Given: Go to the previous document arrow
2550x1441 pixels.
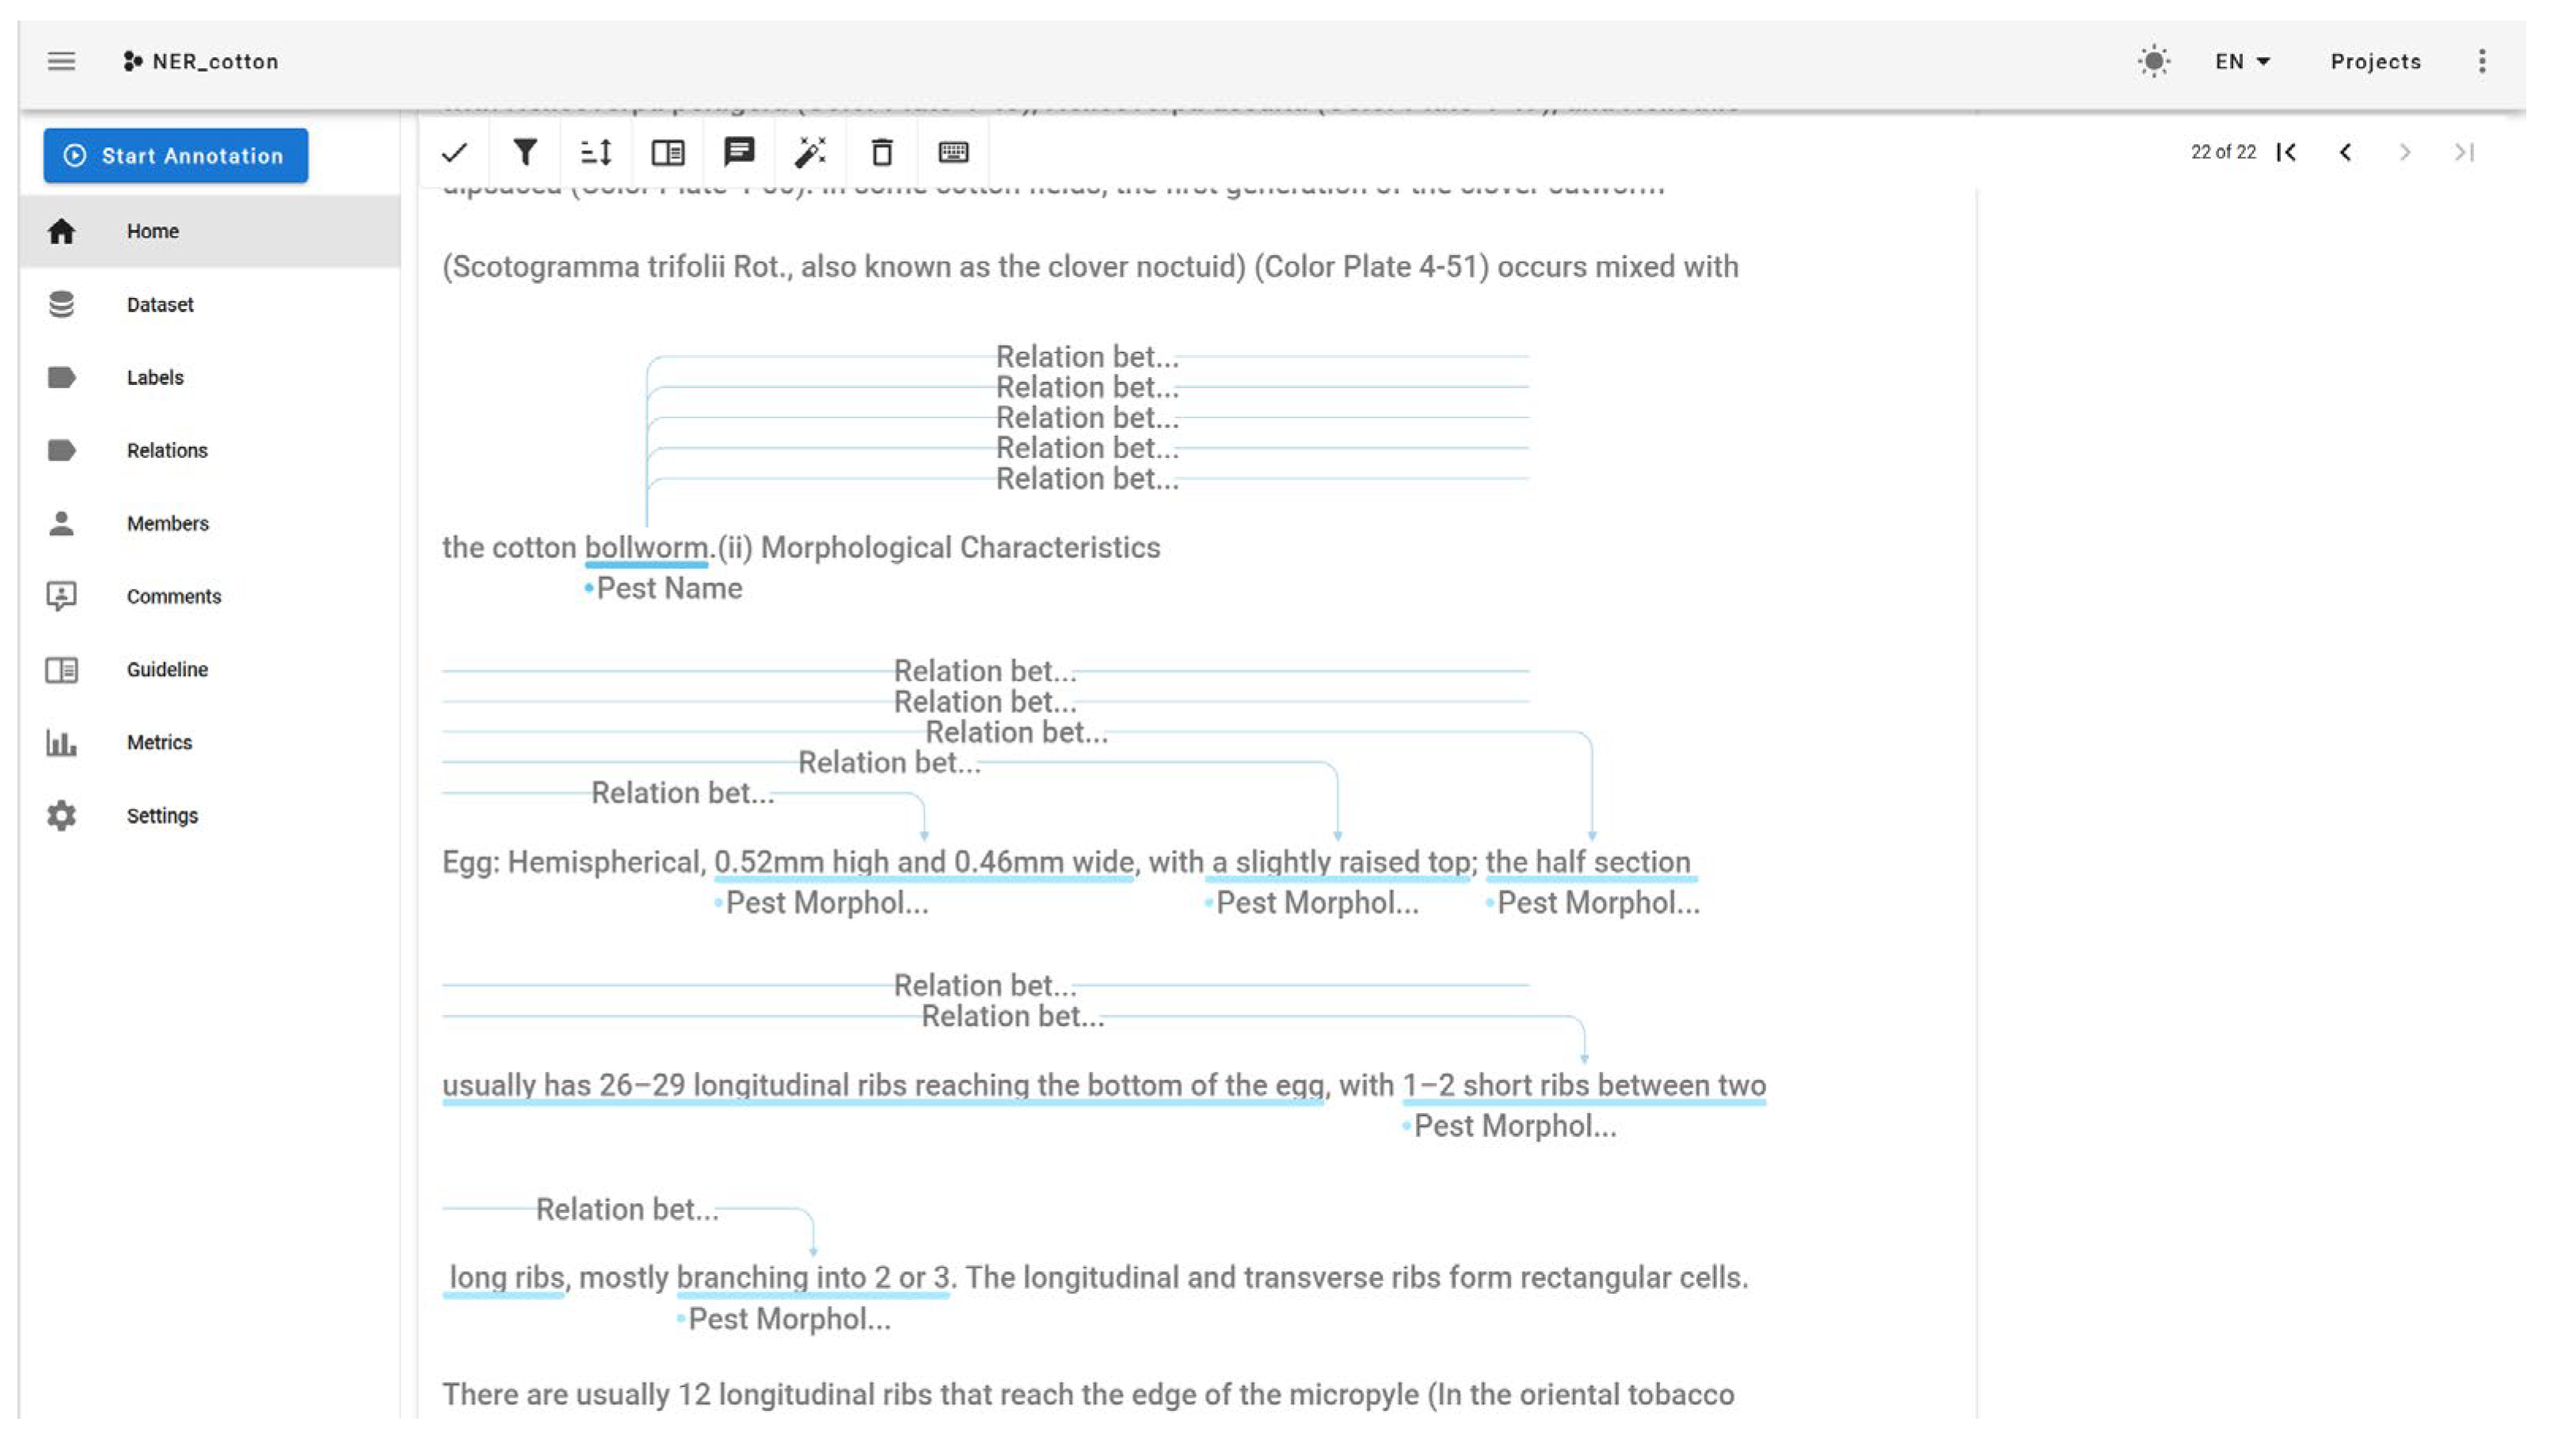Looking at the screenshot, I should click(x=2345, y=153).
